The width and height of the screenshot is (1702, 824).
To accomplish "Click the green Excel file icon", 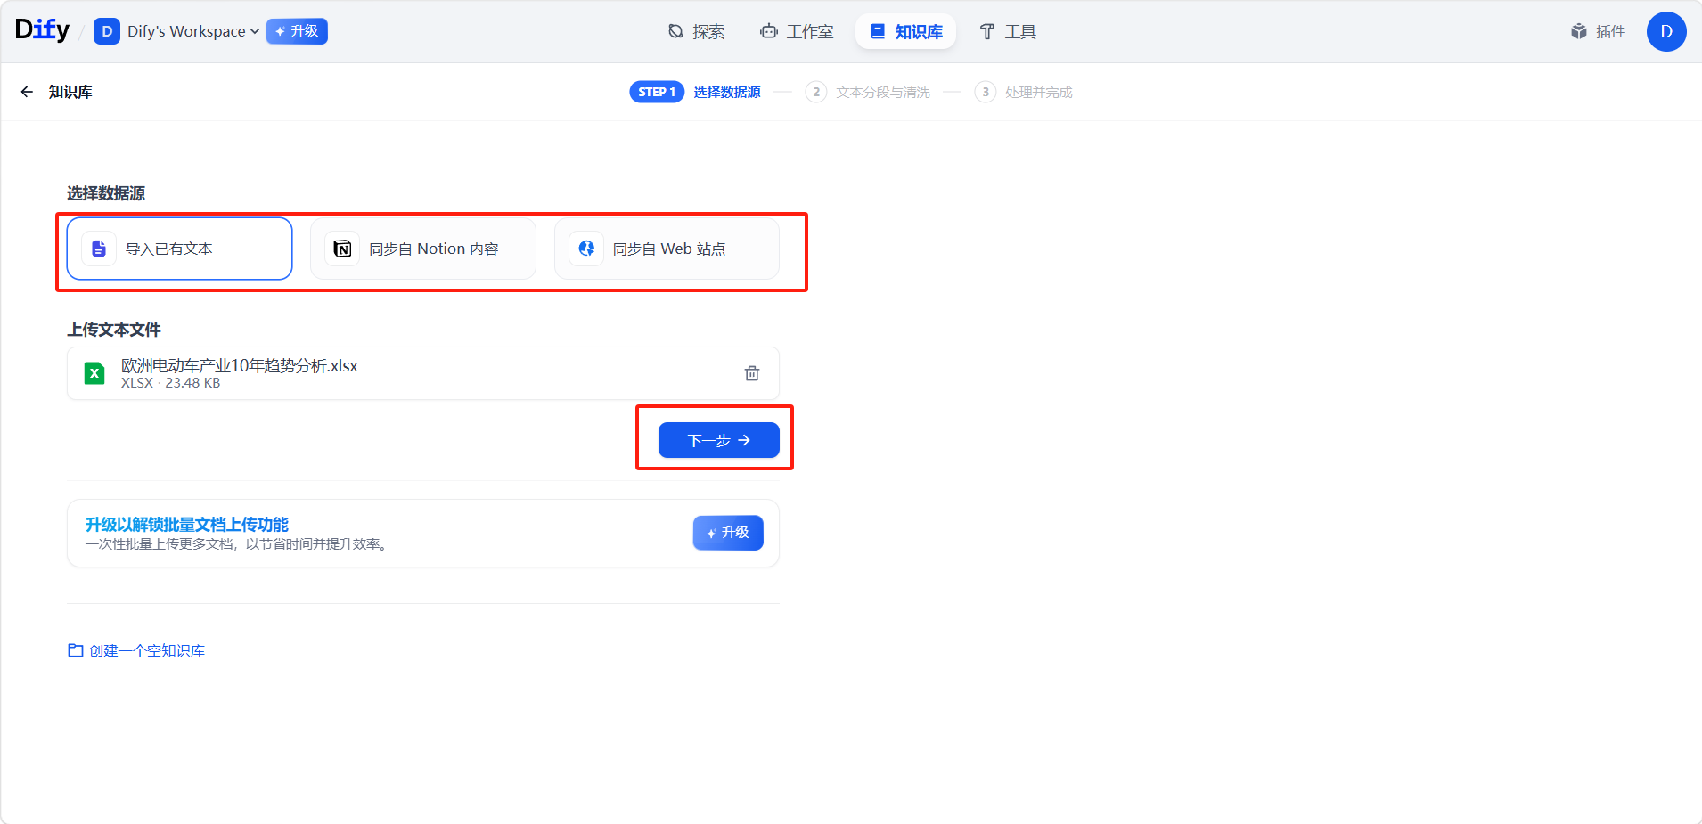I will [x=94, y=373].
